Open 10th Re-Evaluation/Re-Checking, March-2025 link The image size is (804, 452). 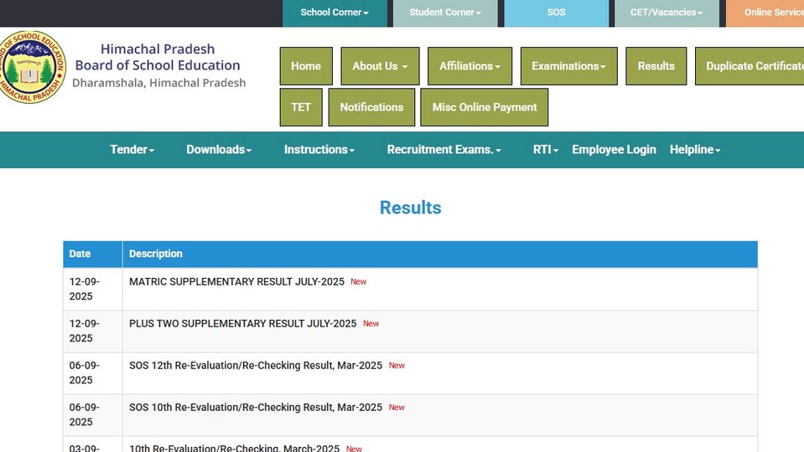[x=234, y=447]
